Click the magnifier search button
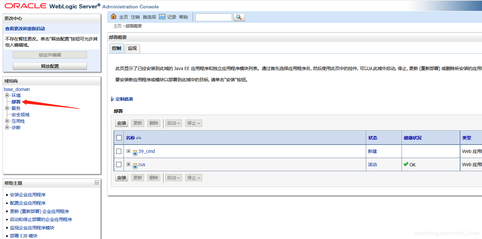The width and height of the screenshot is (482, 239). point(239,17)
